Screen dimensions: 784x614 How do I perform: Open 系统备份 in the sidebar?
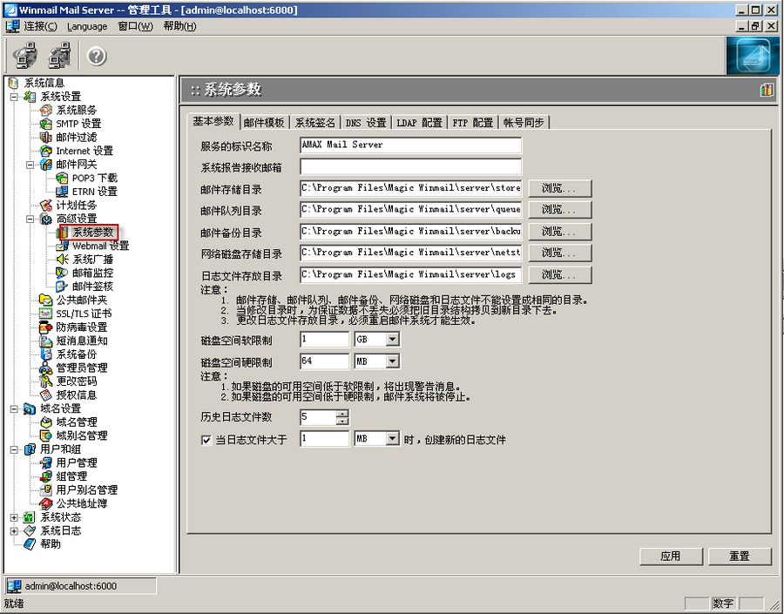(76, 354)
